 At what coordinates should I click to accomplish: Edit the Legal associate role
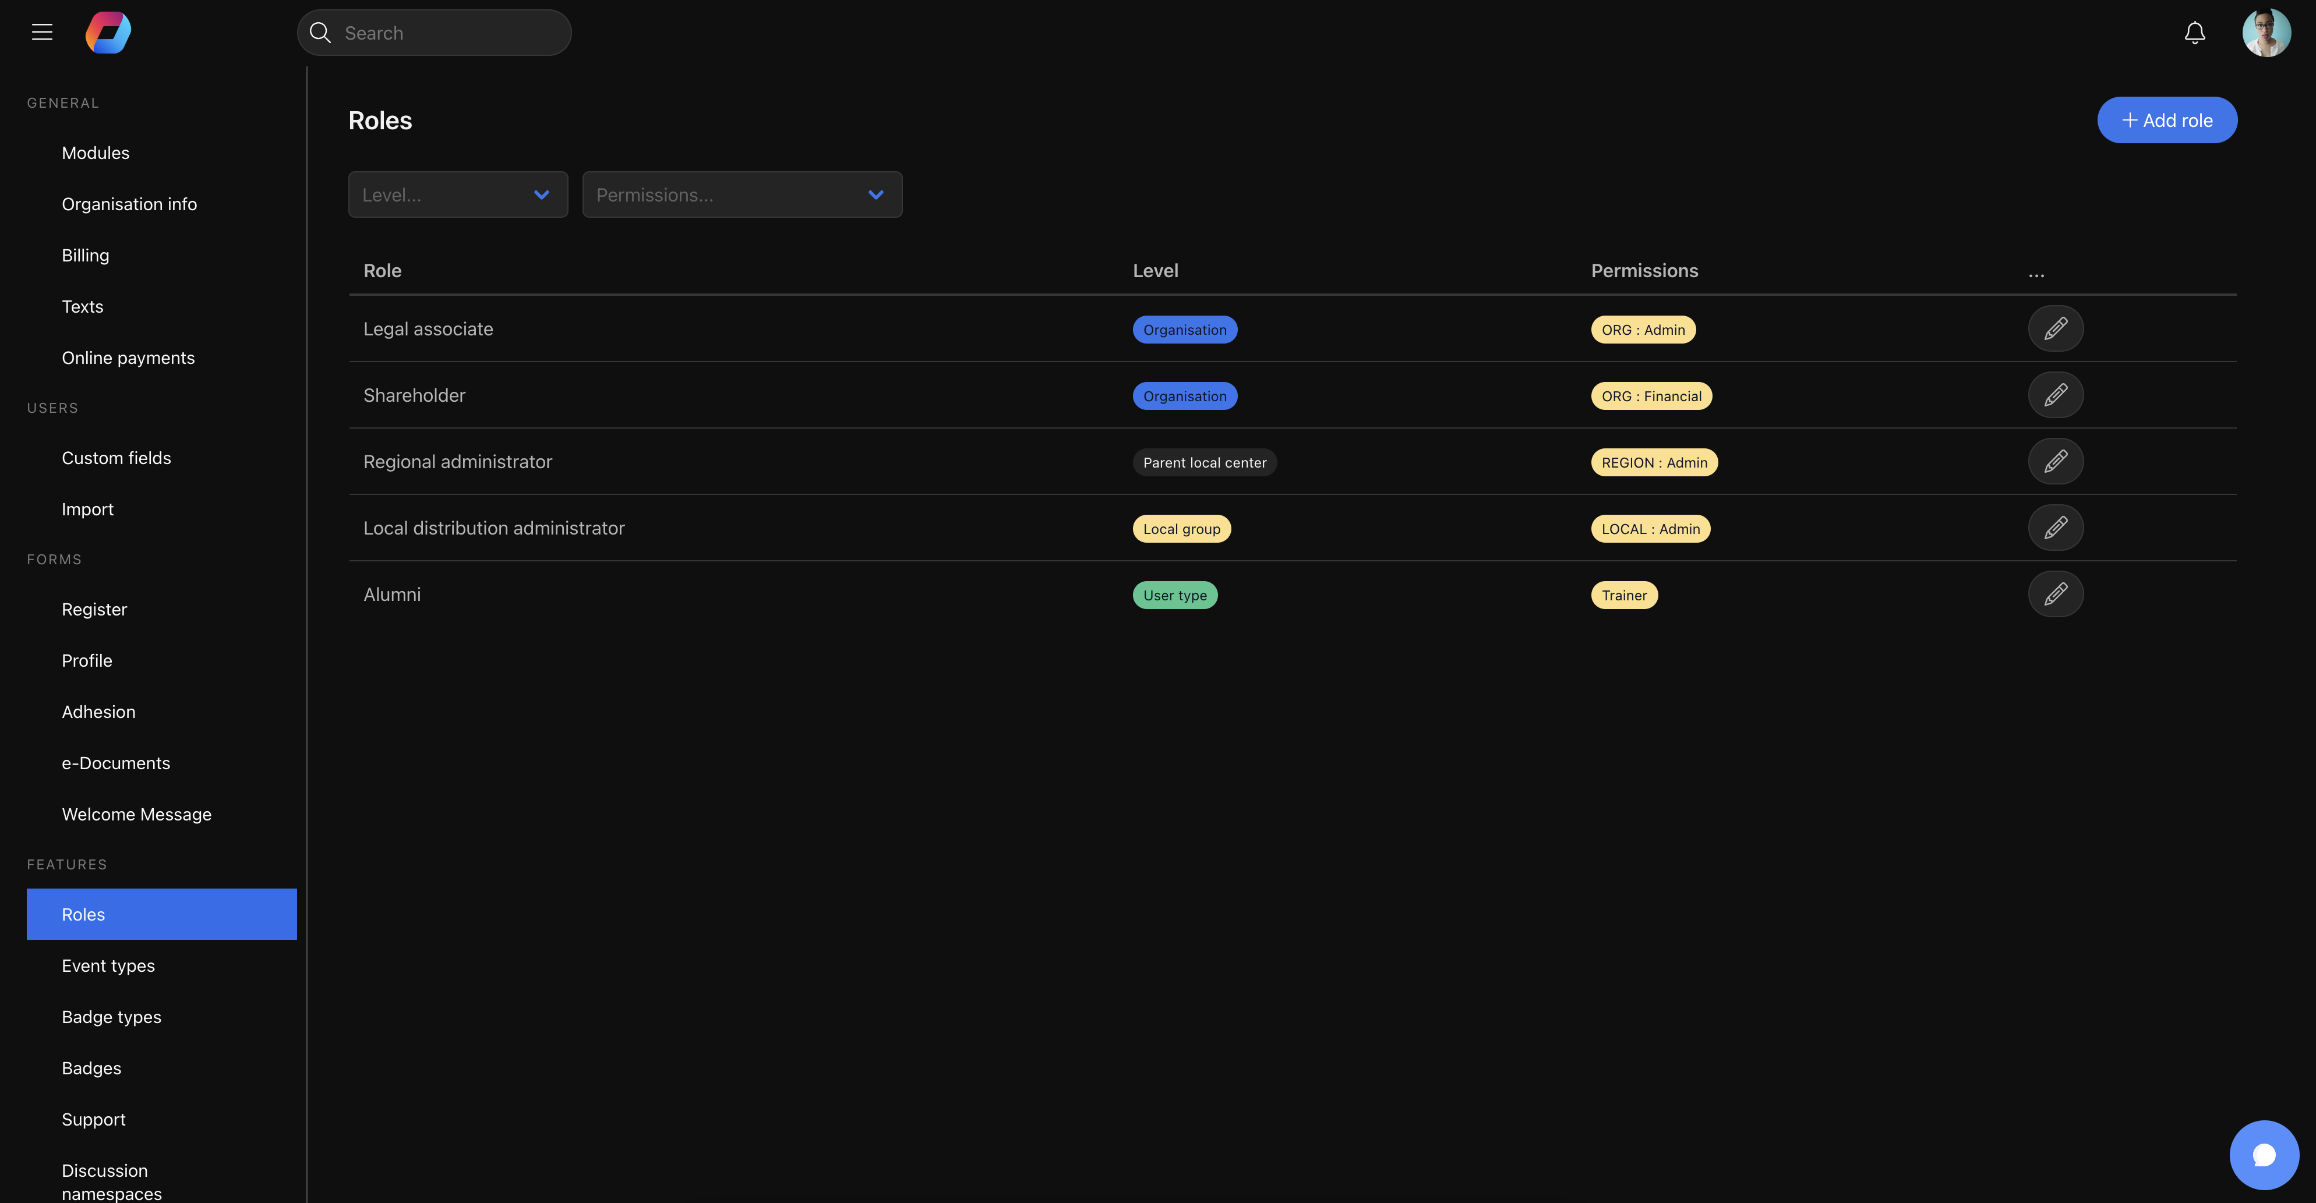point(2055,329)
